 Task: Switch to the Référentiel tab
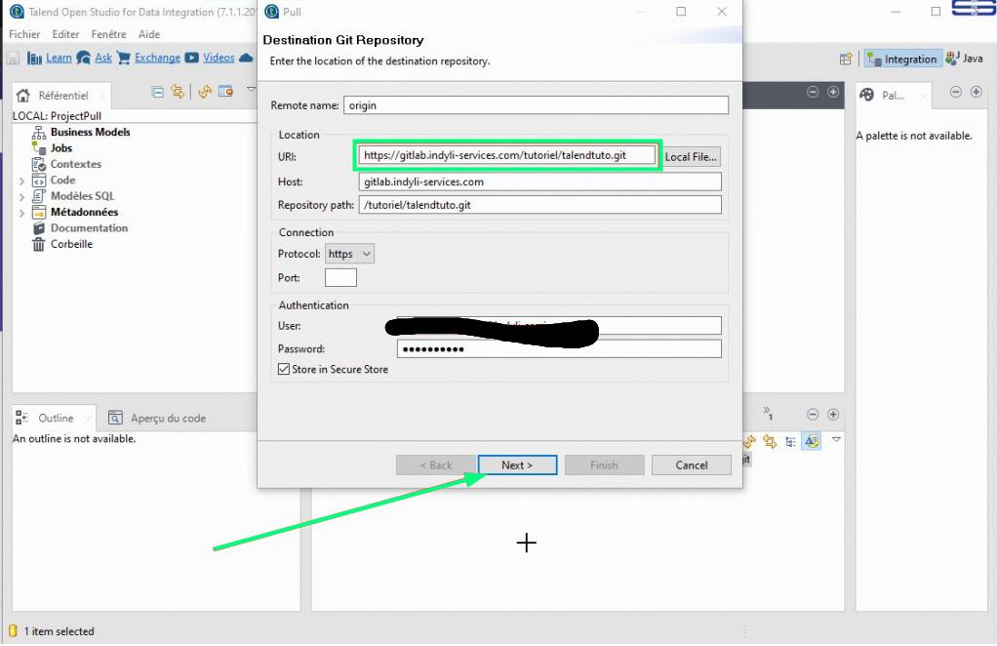62,96
